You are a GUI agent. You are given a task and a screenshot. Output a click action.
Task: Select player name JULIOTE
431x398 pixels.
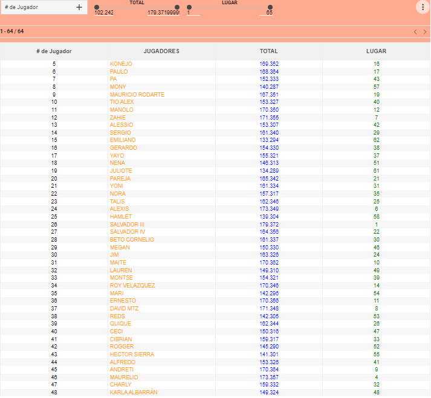(121, 171)
